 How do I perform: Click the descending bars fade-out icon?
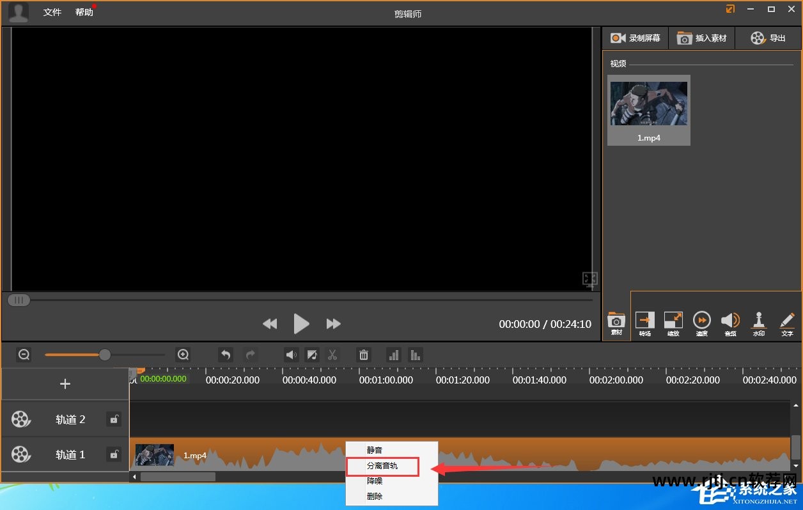tap(416, 355)
